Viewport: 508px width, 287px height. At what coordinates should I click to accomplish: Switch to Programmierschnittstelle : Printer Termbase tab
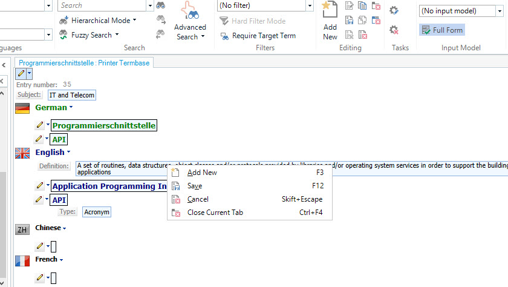click(85, 62)
